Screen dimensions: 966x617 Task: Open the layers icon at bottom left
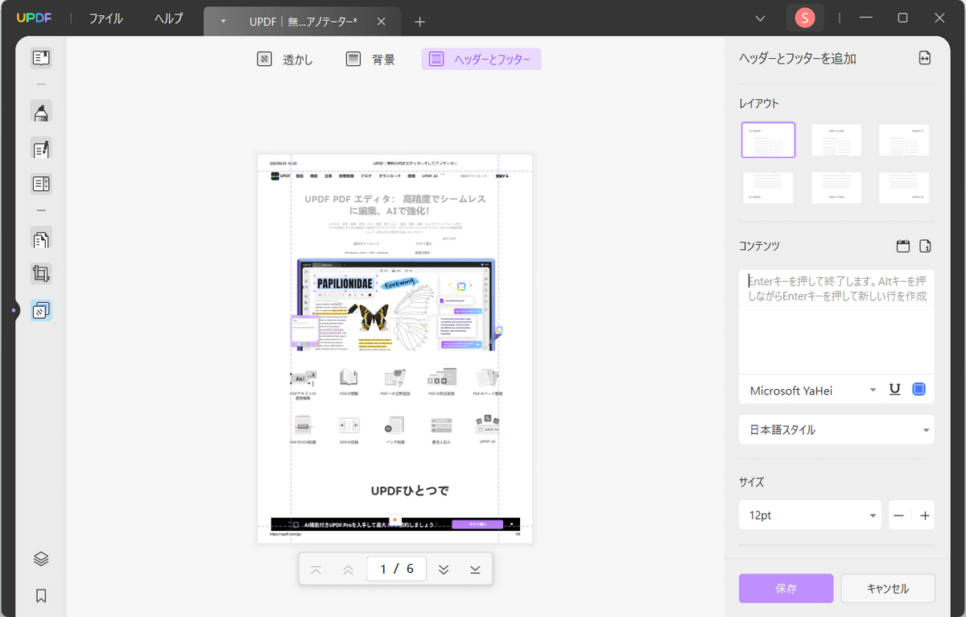41,559
